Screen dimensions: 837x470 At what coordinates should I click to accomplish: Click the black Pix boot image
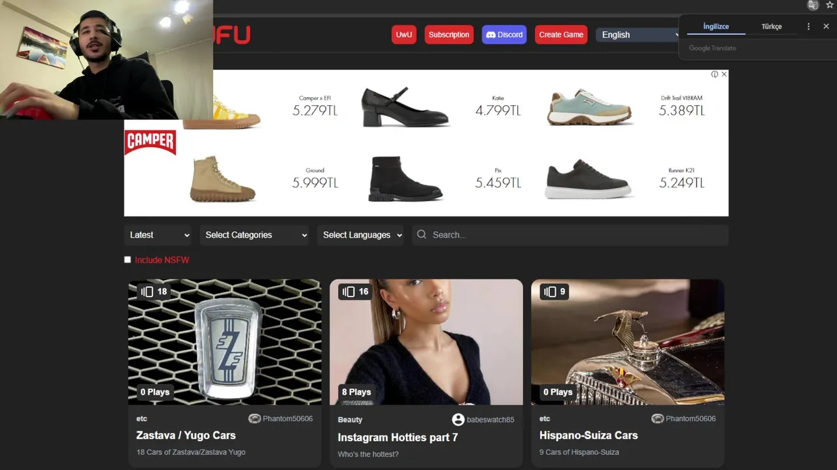click(405, 178)
